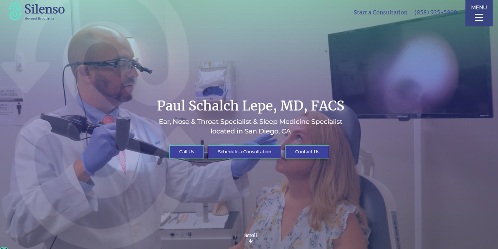498x249 pixels.
Task: Click the downward Scroll arrow icon
Action: point(251,241)
